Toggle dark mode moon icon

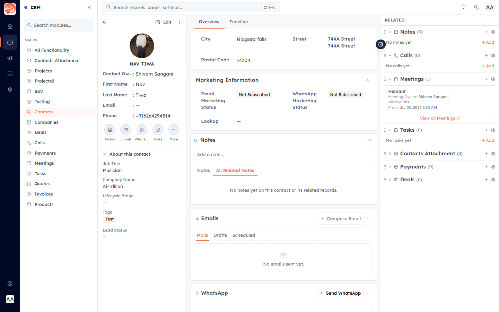[x=476, y=7]
